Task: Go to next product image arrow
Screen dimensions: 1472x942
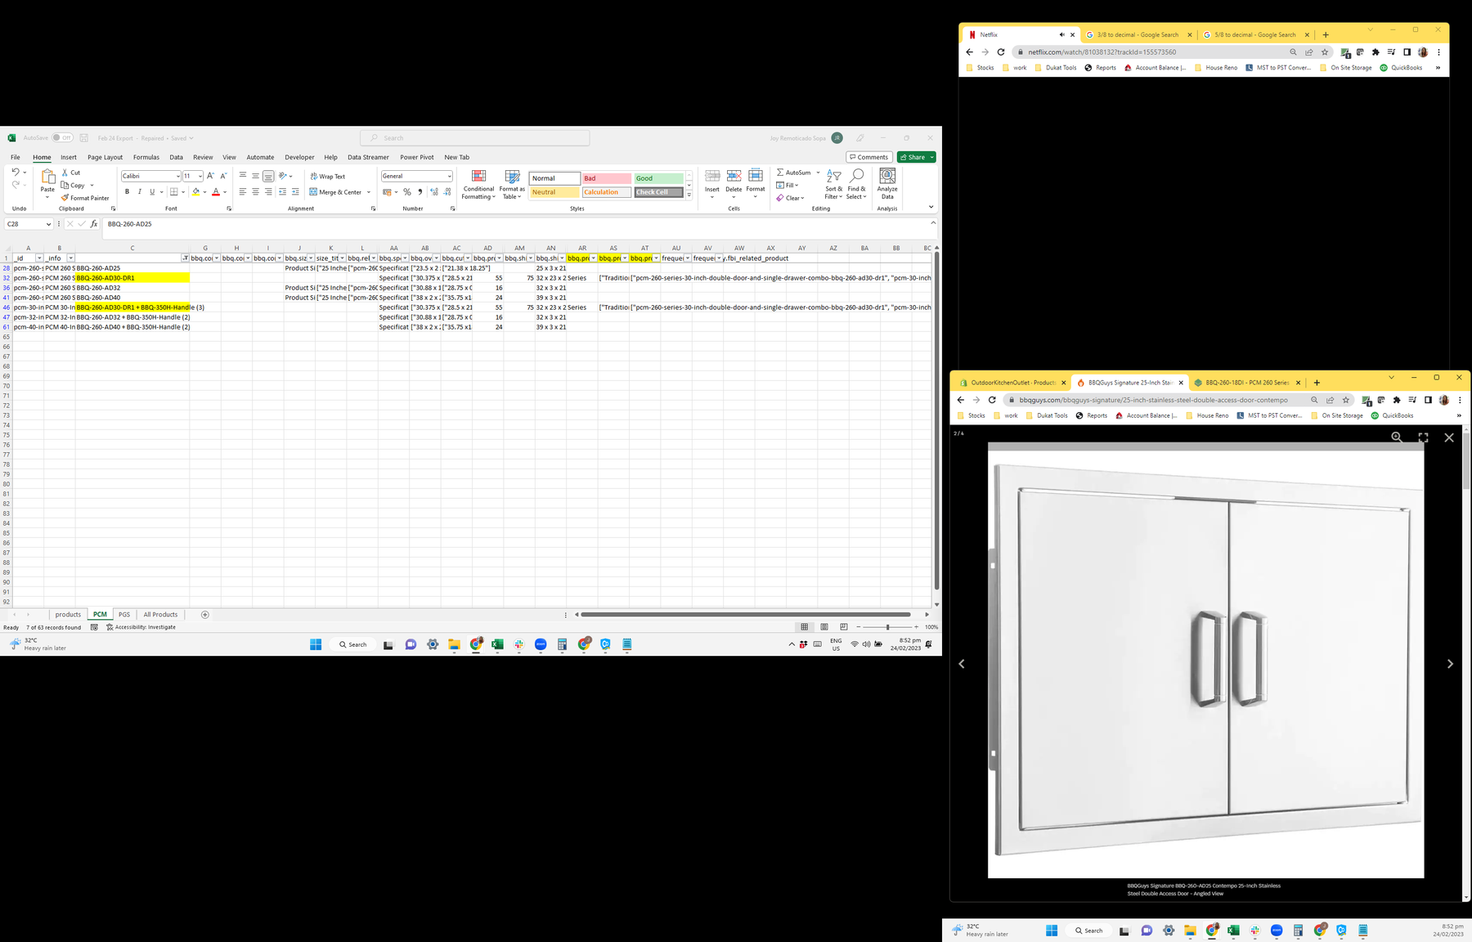Action: [x=1450, y=664]
